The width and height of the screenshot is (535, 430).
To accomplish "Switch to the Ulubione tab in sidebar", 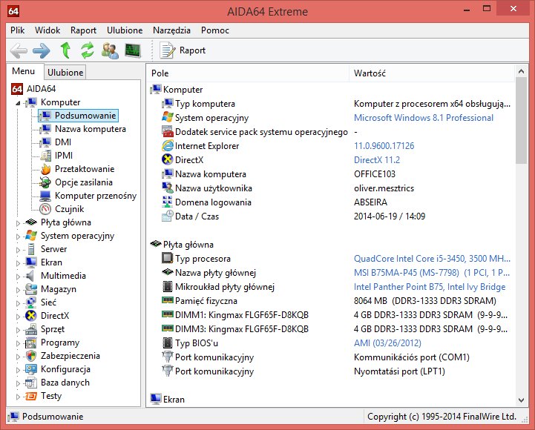I will [65, 73].
